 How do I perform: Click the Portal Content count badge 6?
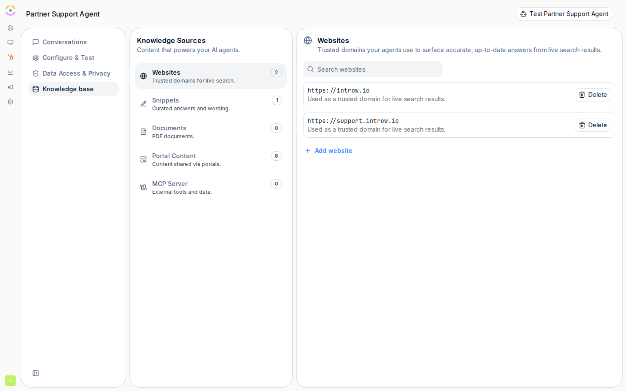tap(276, 156)
